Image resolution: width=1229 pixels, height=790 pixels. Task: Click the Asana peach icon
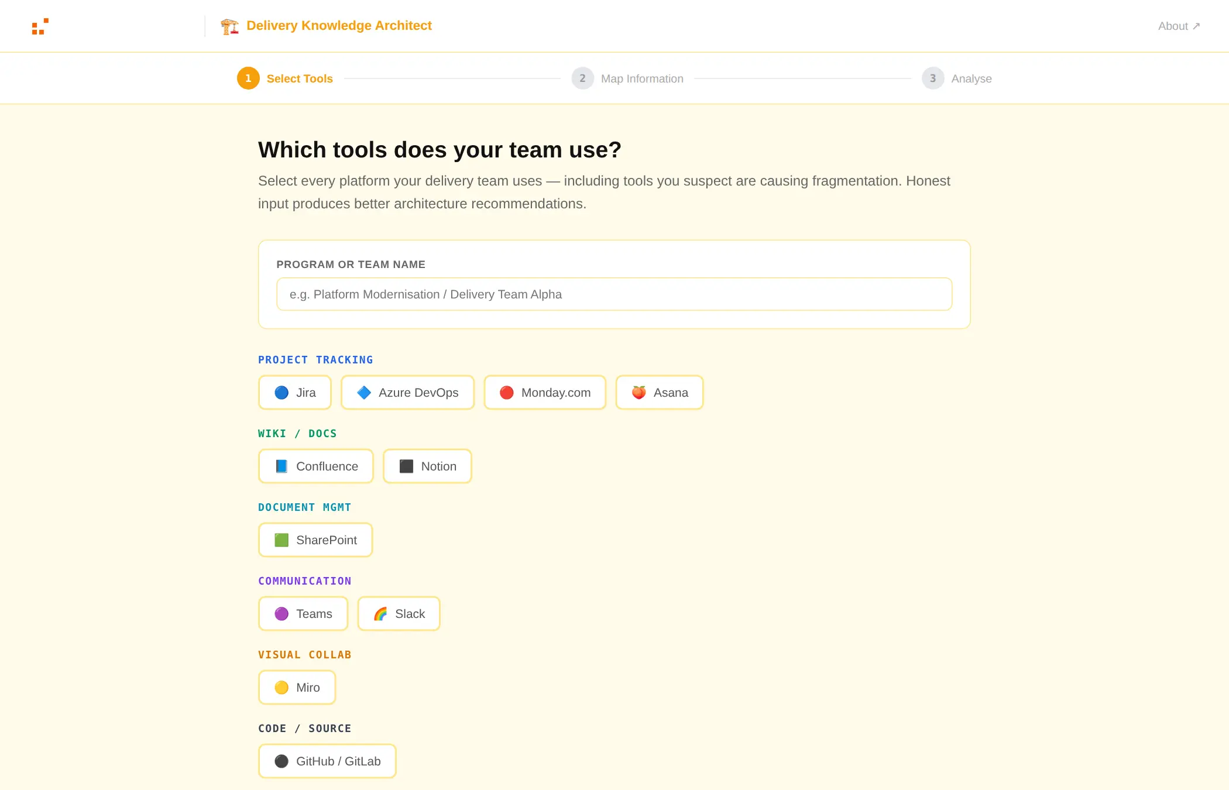[x=638, y=393]
